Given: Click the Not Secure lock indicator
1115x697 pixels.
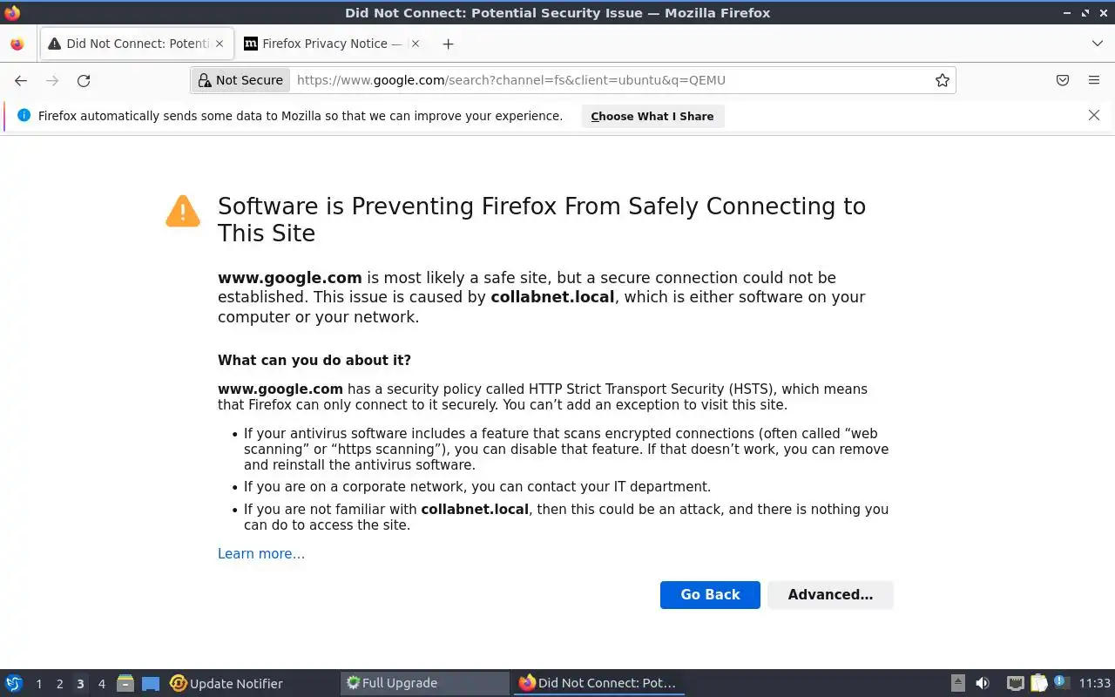Looking at the screenshot, I should [x=240, y=80].
